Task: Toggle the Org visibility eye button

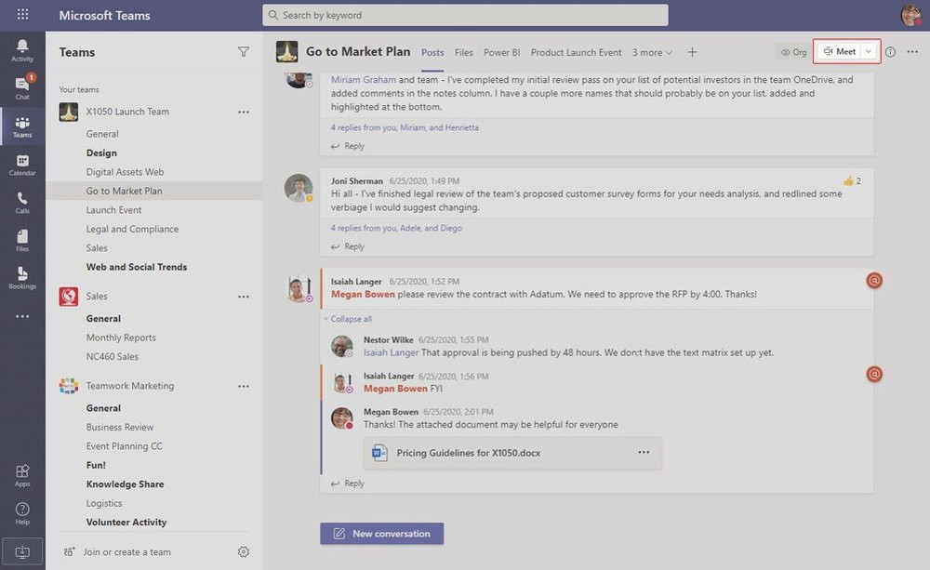Action: 793,52
